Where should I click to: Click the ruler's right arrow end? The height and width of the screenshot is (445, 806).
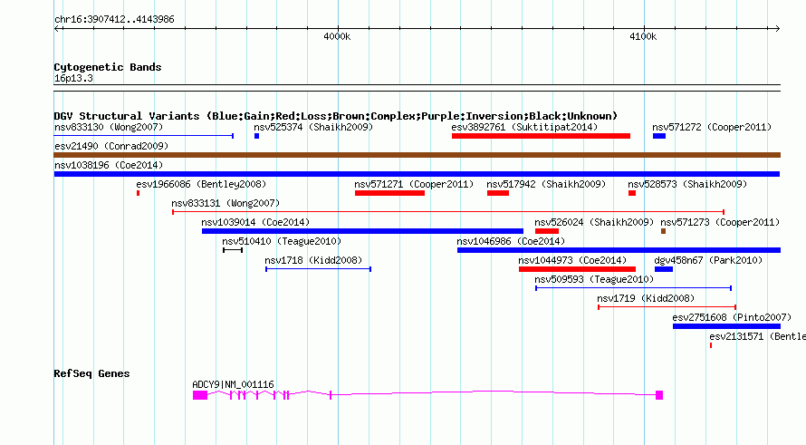pos(777,29)
